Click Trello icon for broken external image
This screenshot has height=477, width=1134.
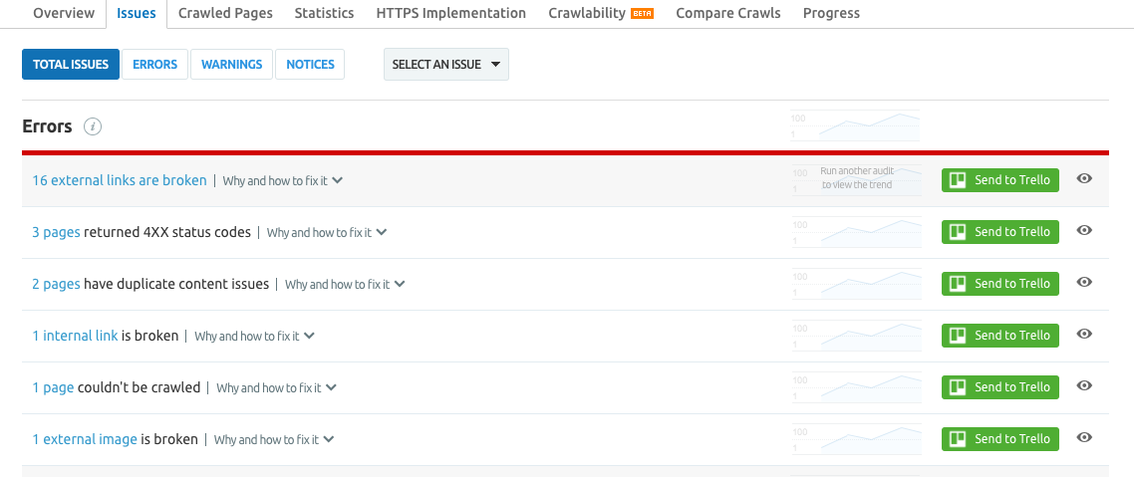coord(958,439)
